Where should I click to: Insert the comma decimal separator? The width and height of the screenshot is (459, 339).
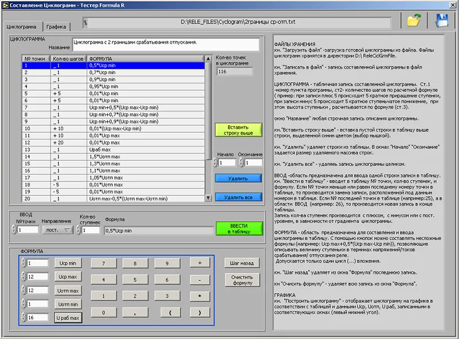coord(135,313)
